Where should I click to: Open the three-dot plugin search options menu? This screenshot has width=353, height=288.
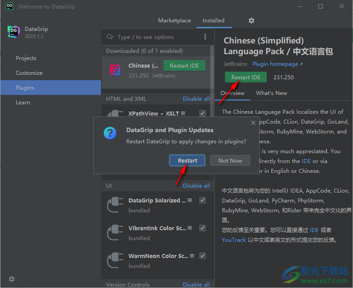coord(205,37)
